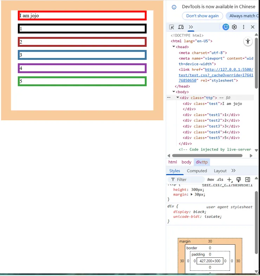This screenshot has width=260, height=276.
Task: Open the AI assistance panel icon
Action: 226,27
